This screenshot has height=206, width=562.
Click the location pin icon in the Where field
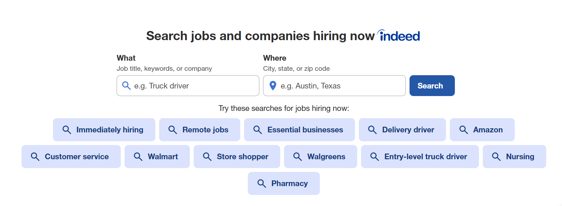[x=273, y=86]
